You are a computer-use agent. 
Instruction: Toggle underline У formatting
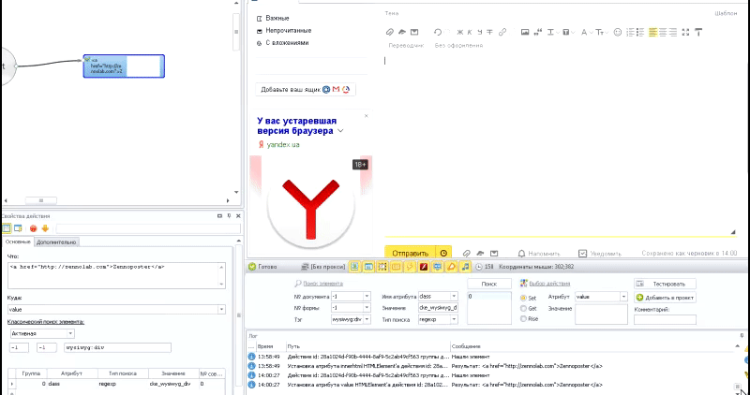480,33
